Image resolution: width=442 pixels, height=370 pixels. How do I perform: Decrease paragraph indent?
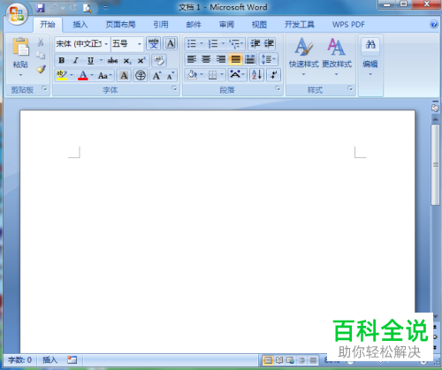tap(255, 44)
